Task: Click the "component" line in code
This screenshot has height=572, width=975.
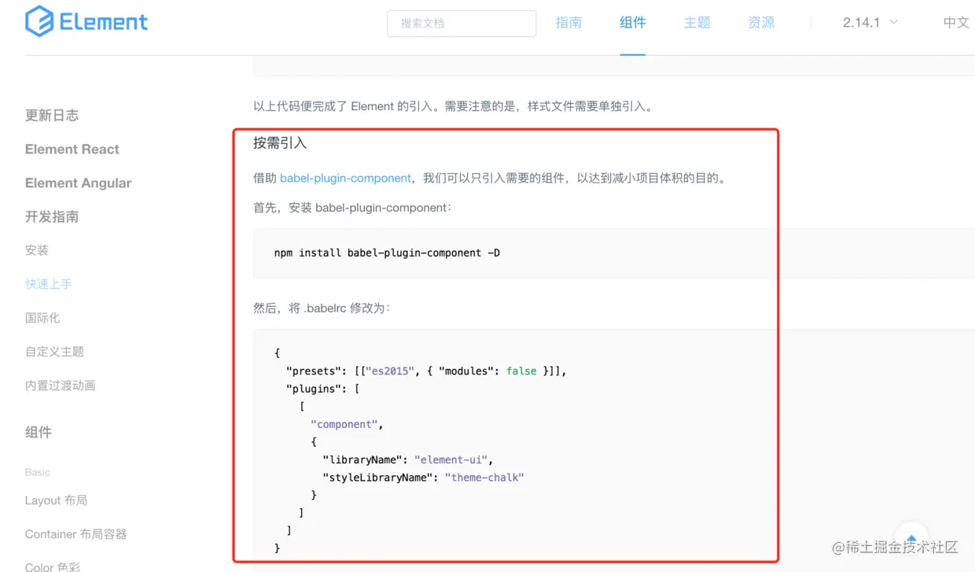Action: 347,425
